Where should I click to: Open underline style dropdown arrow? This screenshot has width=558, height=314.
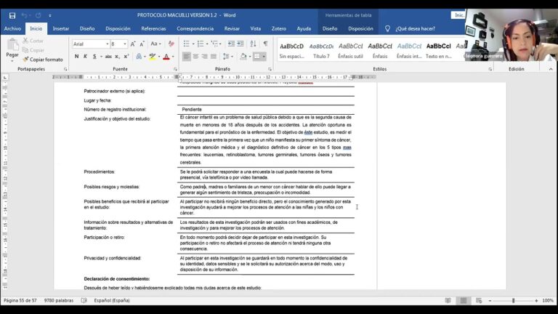pos(101,56)
